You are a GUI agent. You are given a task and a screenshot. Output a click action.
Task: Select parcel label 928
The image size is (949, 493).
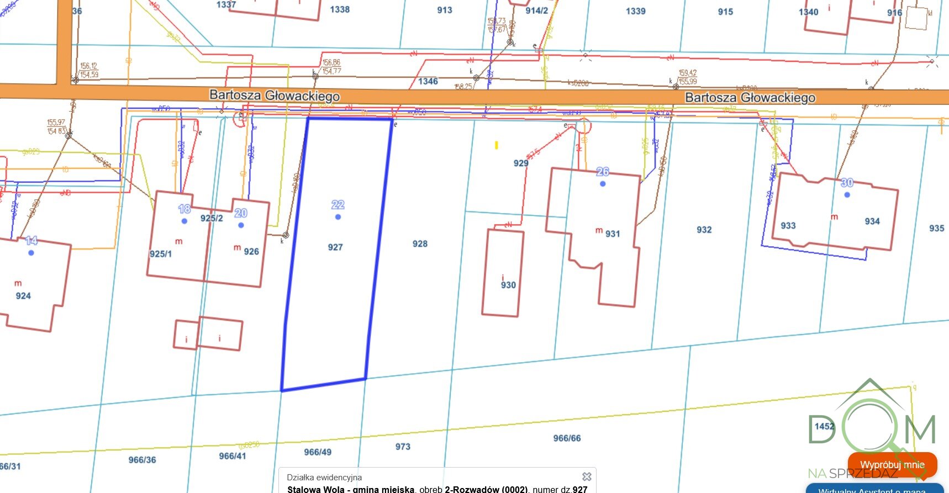pyautogui.click(x=420, y=243)
